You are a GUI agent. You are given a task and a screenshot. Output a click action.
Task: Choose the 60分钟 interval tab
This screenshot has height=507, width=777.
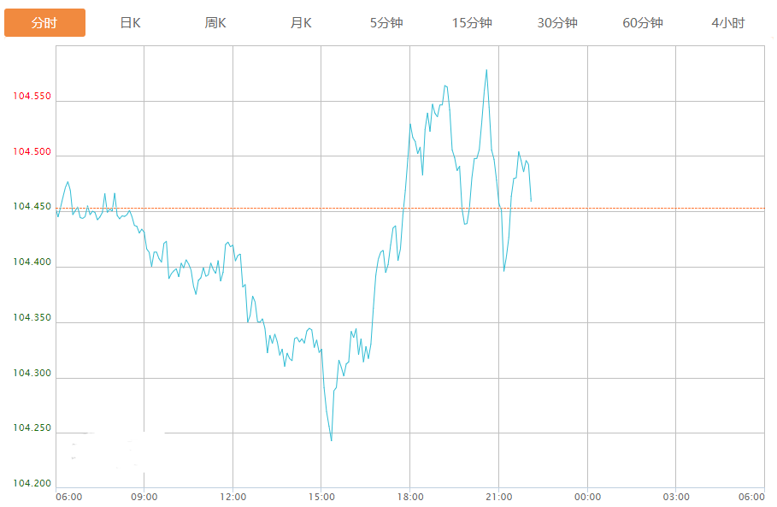pos(643,23)
